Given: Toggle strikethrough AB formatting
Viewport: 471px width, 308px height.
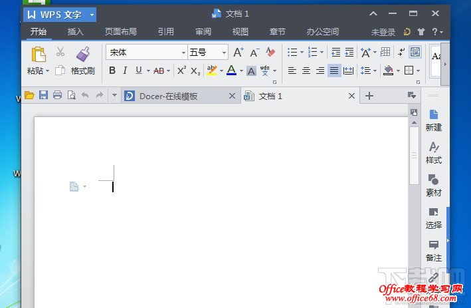Looking at the screenshot, I should [159, 71].
